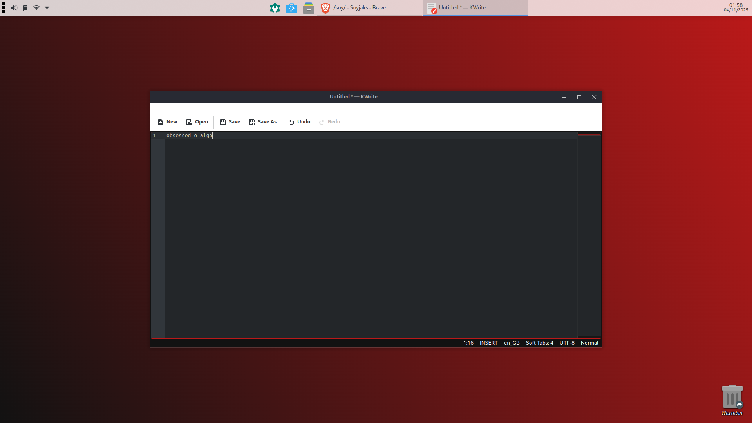Expand the hidden system tray arrow
The image size is (752, 423).
click(x=47, y=8)
